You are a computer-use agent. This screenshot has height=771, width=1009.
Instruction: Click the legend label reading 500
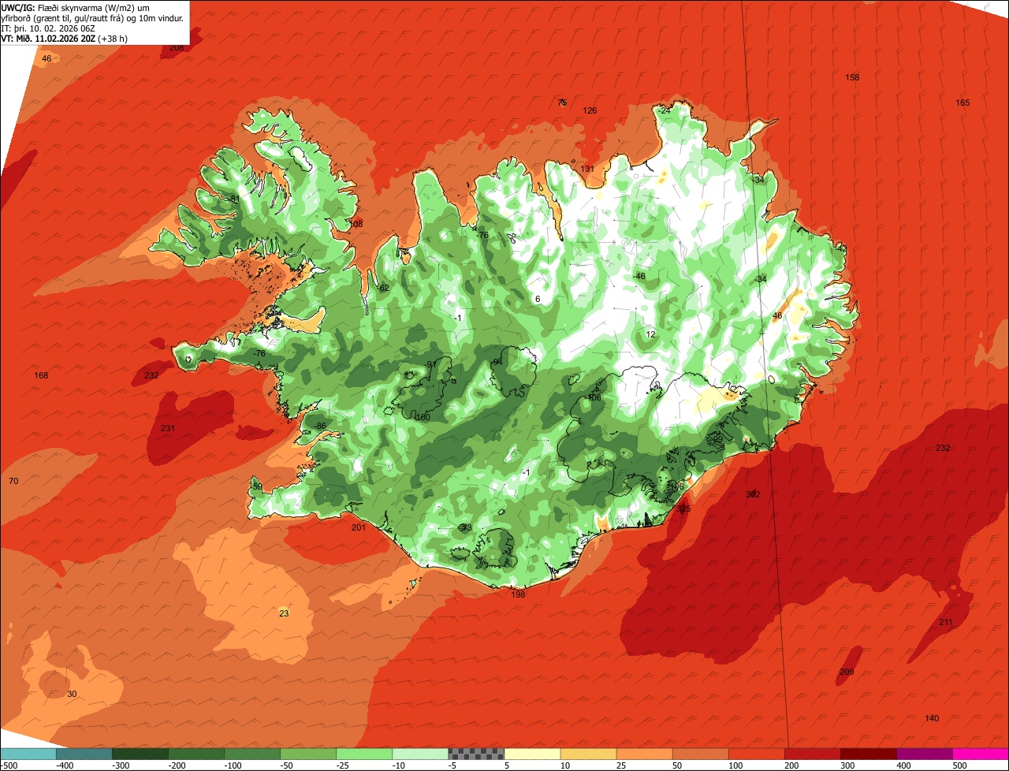pyautogui.click(x=959, y=765)
